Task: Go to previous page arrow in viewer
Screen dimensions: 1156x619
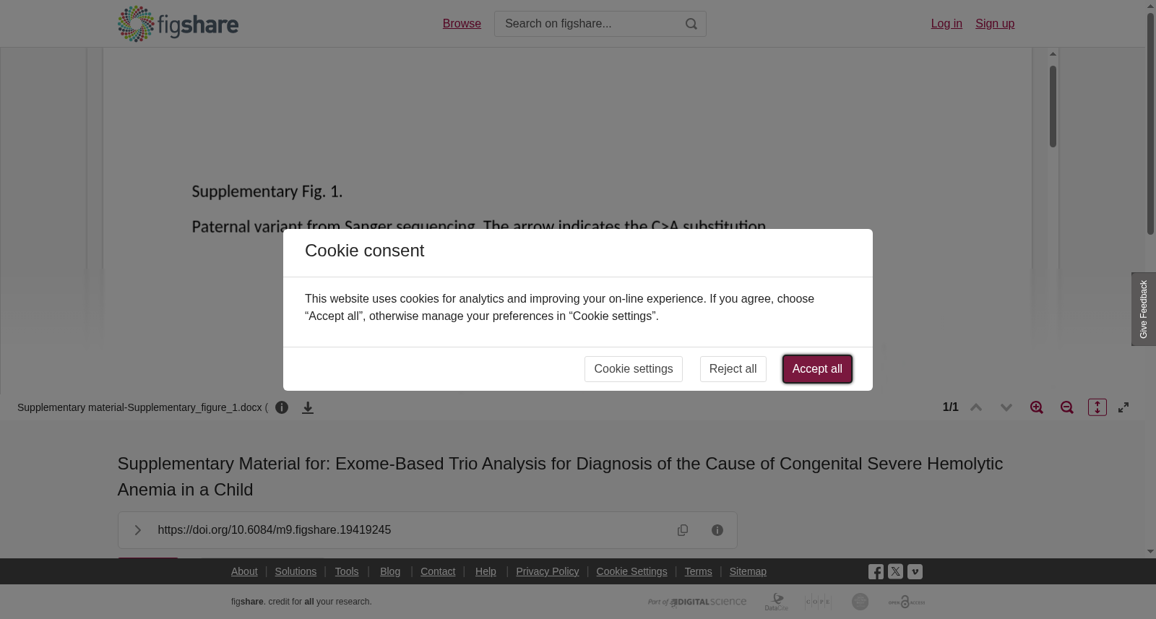Action: [976, 407]
